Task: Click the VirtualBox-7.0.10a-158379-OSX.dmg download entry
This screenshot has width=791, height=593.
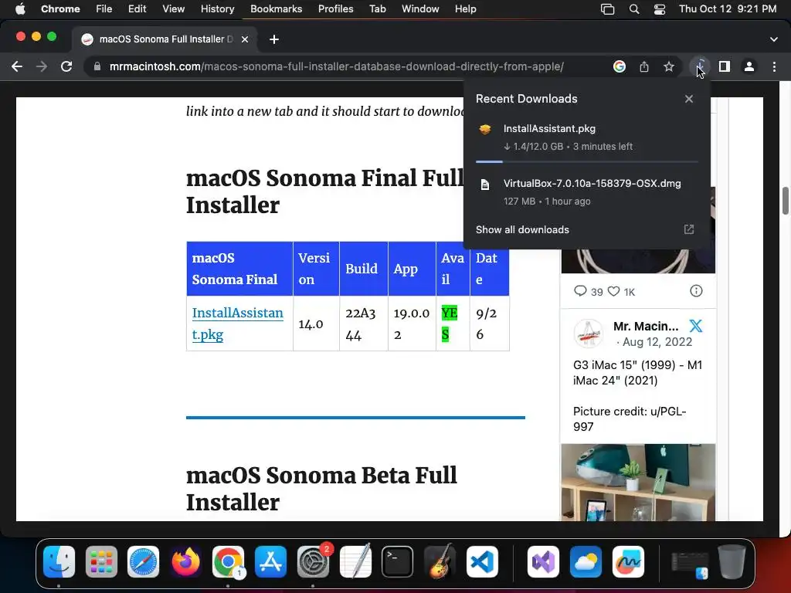Action: coord(587,192)
